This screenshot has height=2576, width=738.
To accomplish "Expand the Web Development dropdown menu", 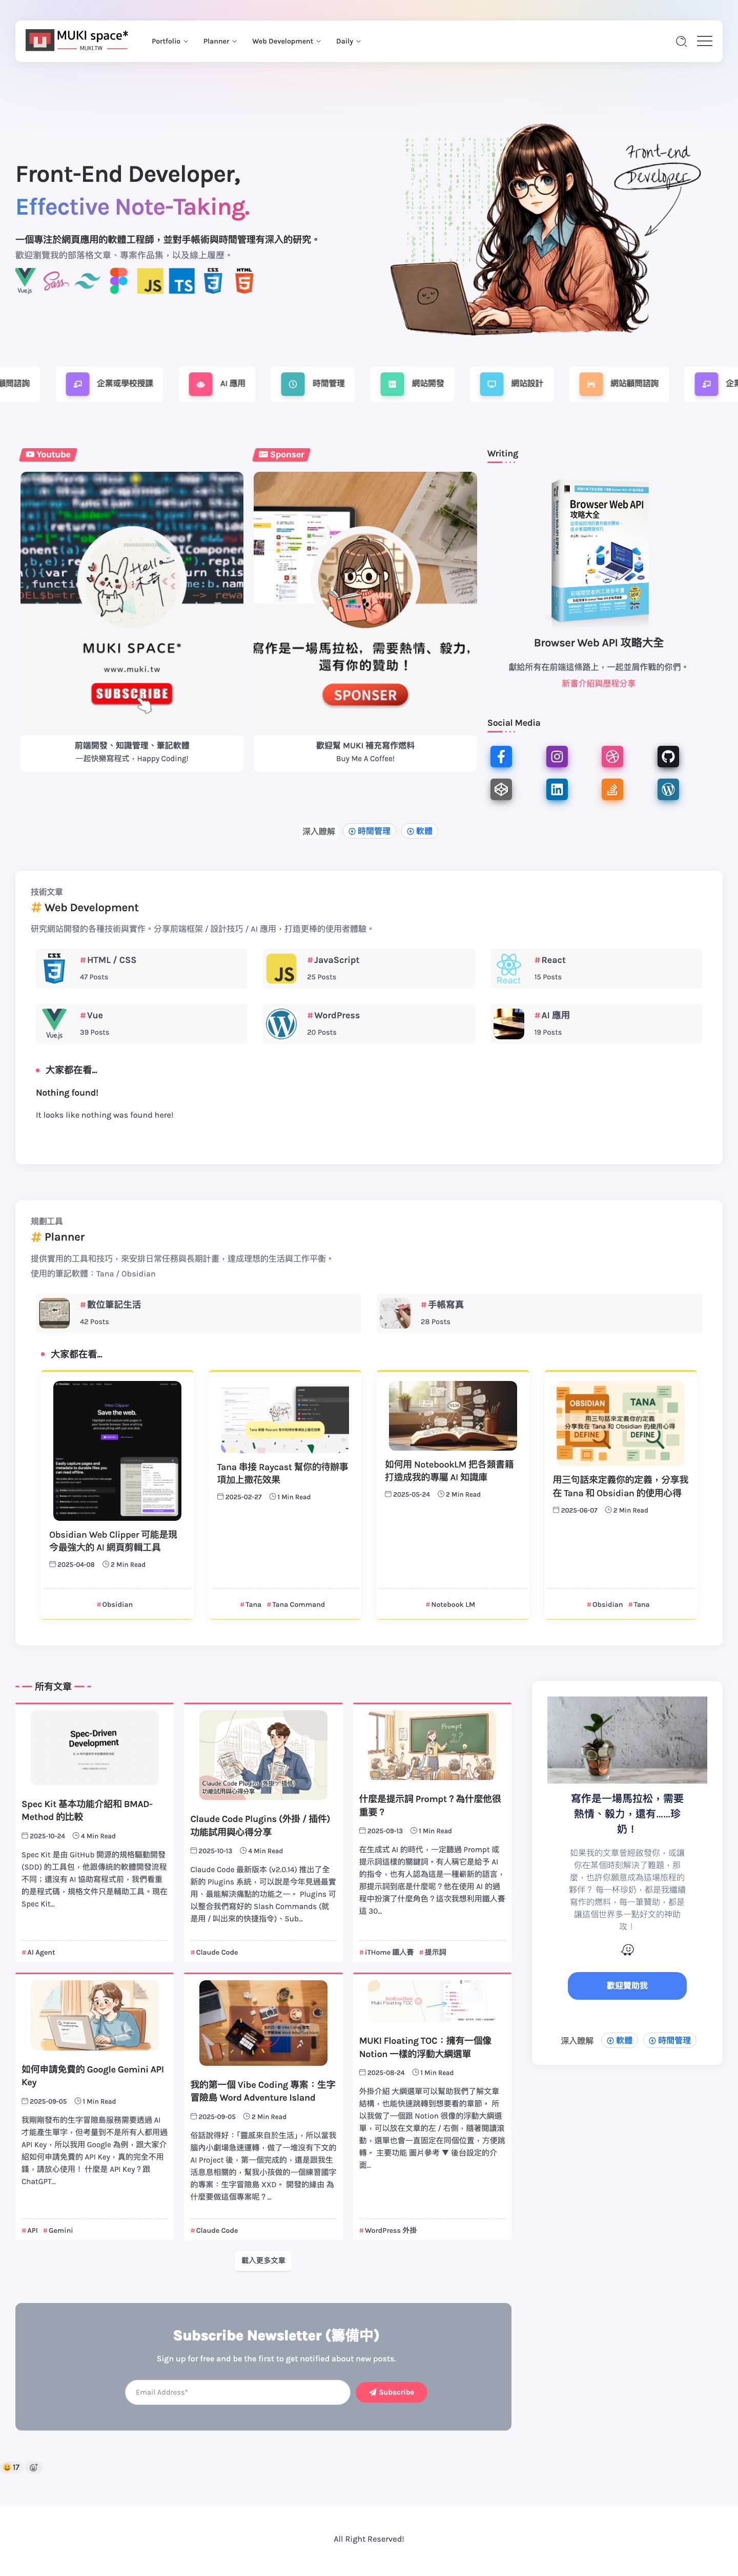I will click(x=286, y=41).
